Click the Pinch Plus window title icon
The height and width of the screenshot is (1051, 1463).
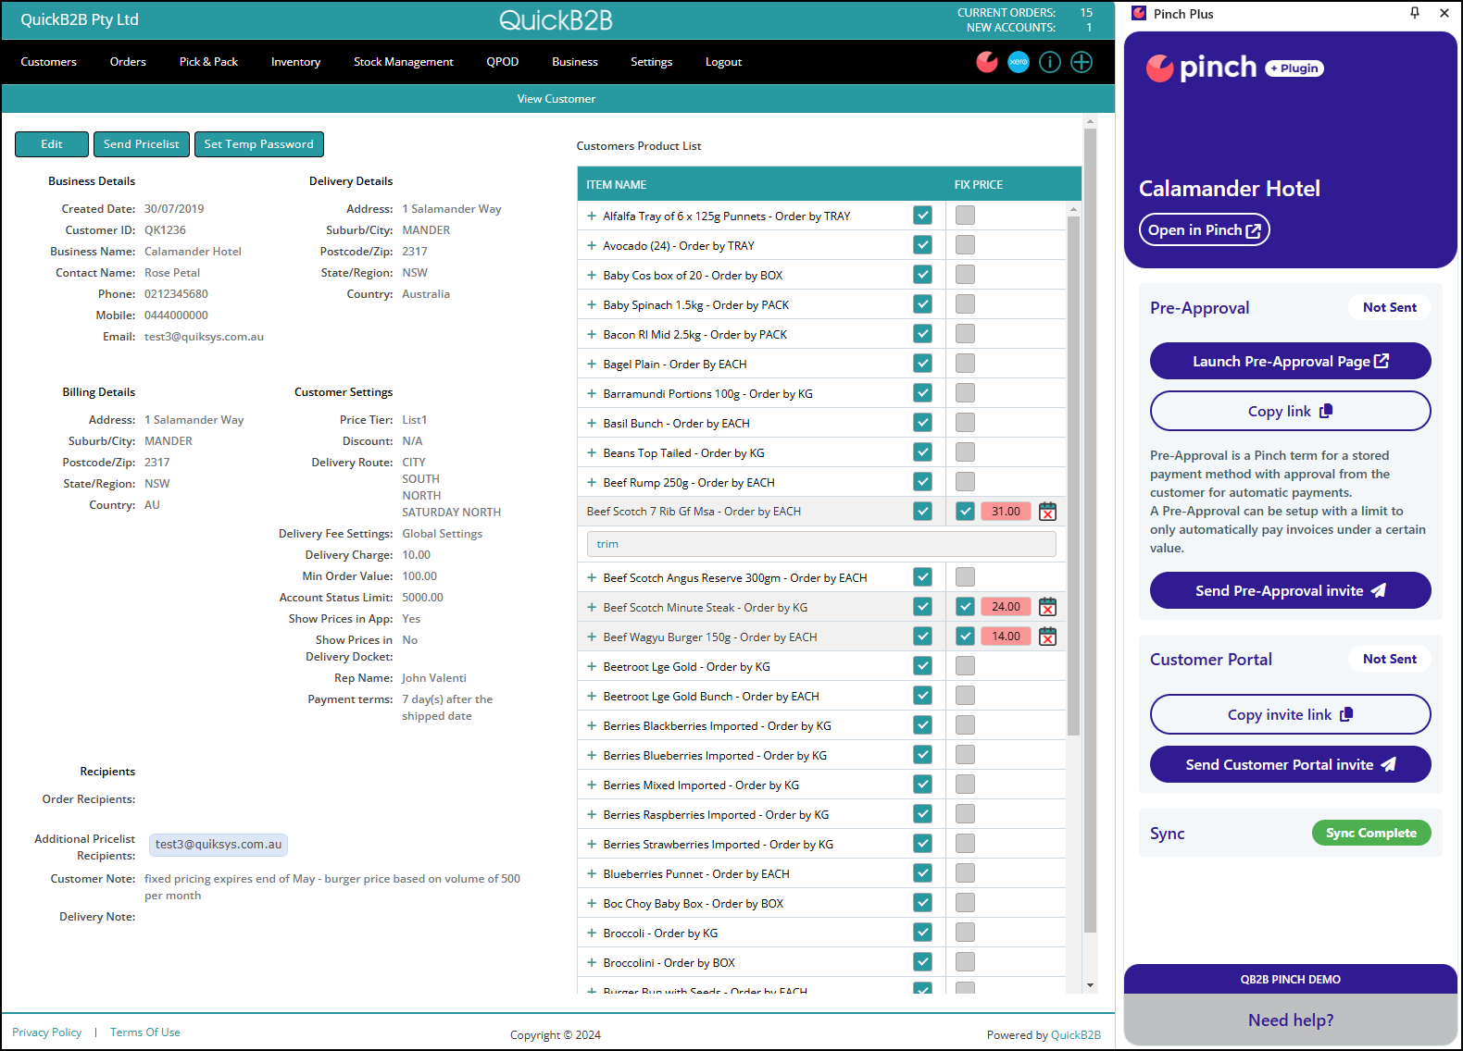[1139, 13]
